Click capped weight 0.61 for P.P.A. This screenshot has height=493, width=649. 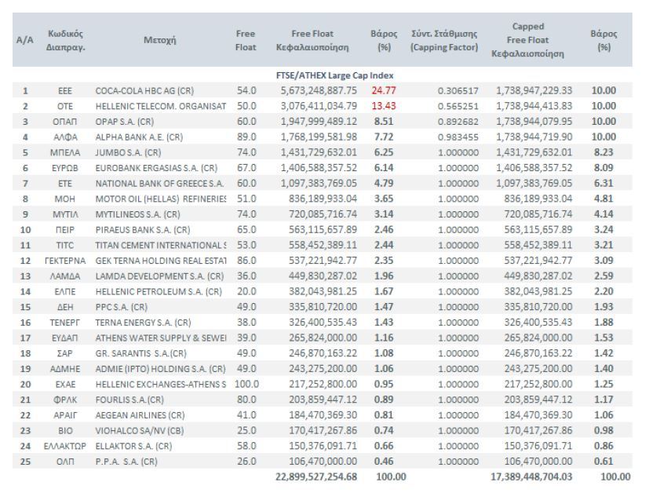point(603,461)
